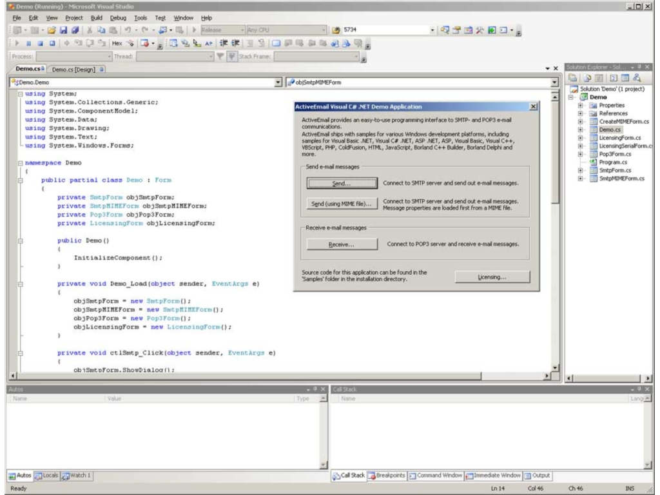Click the Stop Debugging icon

[40, 43]
